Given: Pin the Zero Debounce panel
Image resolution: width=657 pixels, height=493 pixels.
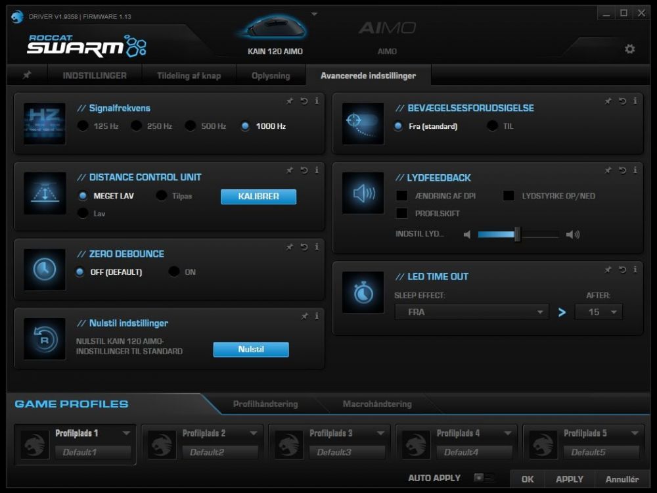Looking at the screenshot, I should (290, 247).
